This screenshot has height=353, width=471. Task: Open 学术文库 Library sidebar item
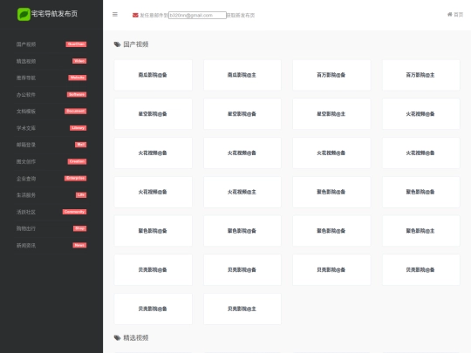click(x=51, y=128)
